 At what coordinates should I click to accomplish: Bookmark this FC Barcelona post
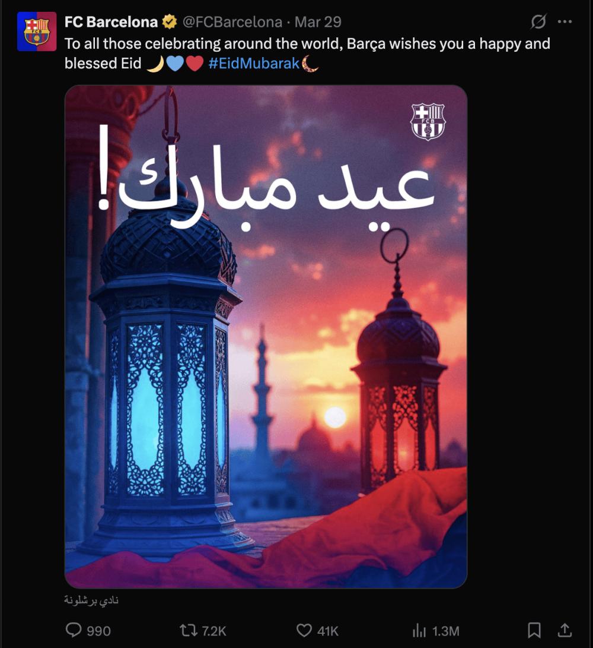(x=534, y=630)
